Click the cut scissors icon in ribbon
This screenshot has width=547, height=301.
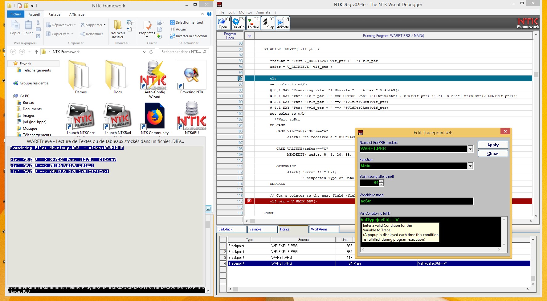[x=38, y=22]
